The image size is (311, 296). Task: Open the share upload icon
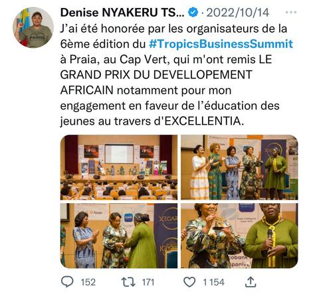251,282
